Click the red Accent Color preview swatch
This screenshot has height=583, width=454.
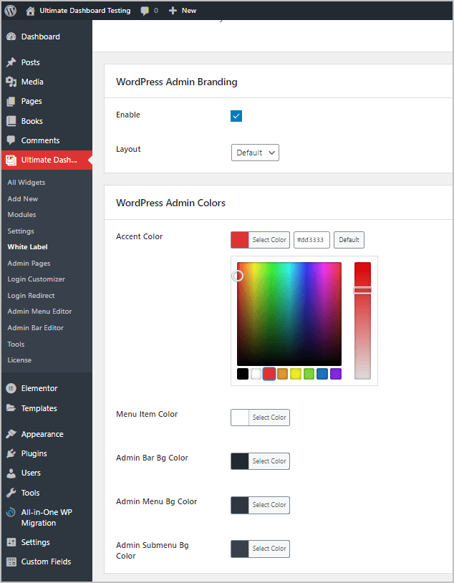[239, 240]
